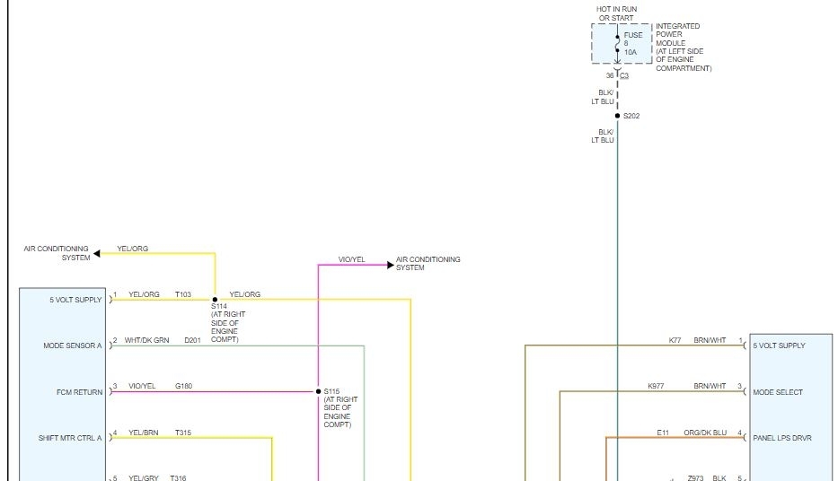Click the dashed fuse box outline
The height and width of the screenshot is (481, 838).
tap(622, 44)
